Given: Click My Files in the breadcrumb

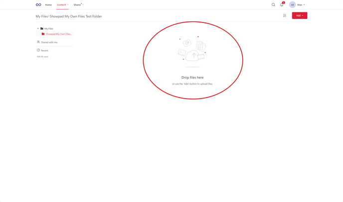Looking at the screenshot, I should 41,16.
